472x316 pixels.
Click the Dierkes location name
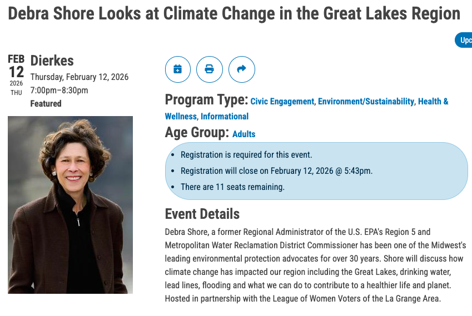[x=52, y=61]
